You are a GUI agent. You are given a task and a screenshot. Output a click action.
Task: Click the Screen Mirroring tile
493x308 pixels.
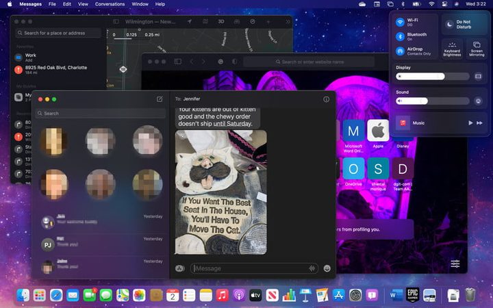475,49
